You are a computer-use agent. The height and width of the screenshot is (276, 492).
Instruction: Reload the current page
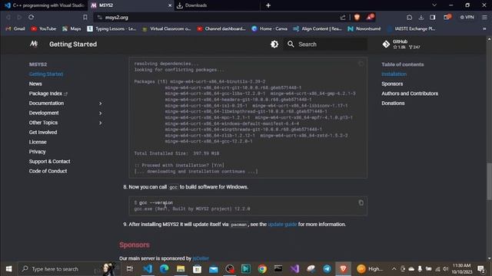(x=31, y=17)
